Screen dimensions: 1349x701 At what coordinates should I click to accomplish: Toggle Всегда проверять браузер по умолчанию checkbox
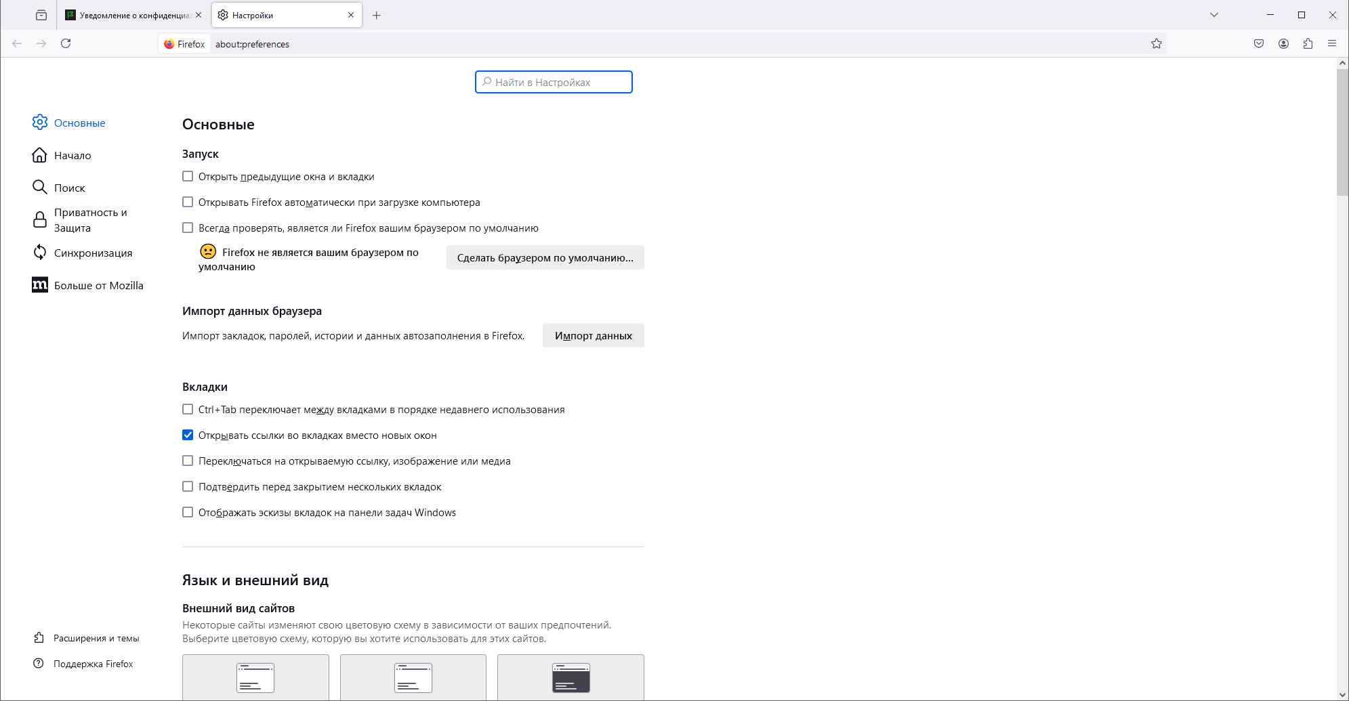pyautogui.click(x=188, y=228)
